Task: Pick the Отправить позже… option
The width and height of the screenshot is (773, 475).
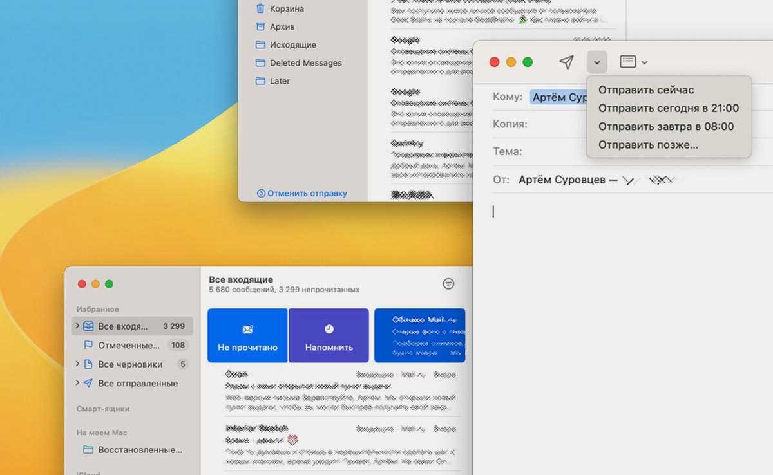Action: tap(647, 145)
